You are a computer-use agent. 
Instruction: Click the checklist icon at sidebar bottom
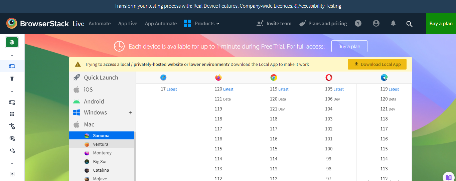(12, 174)
